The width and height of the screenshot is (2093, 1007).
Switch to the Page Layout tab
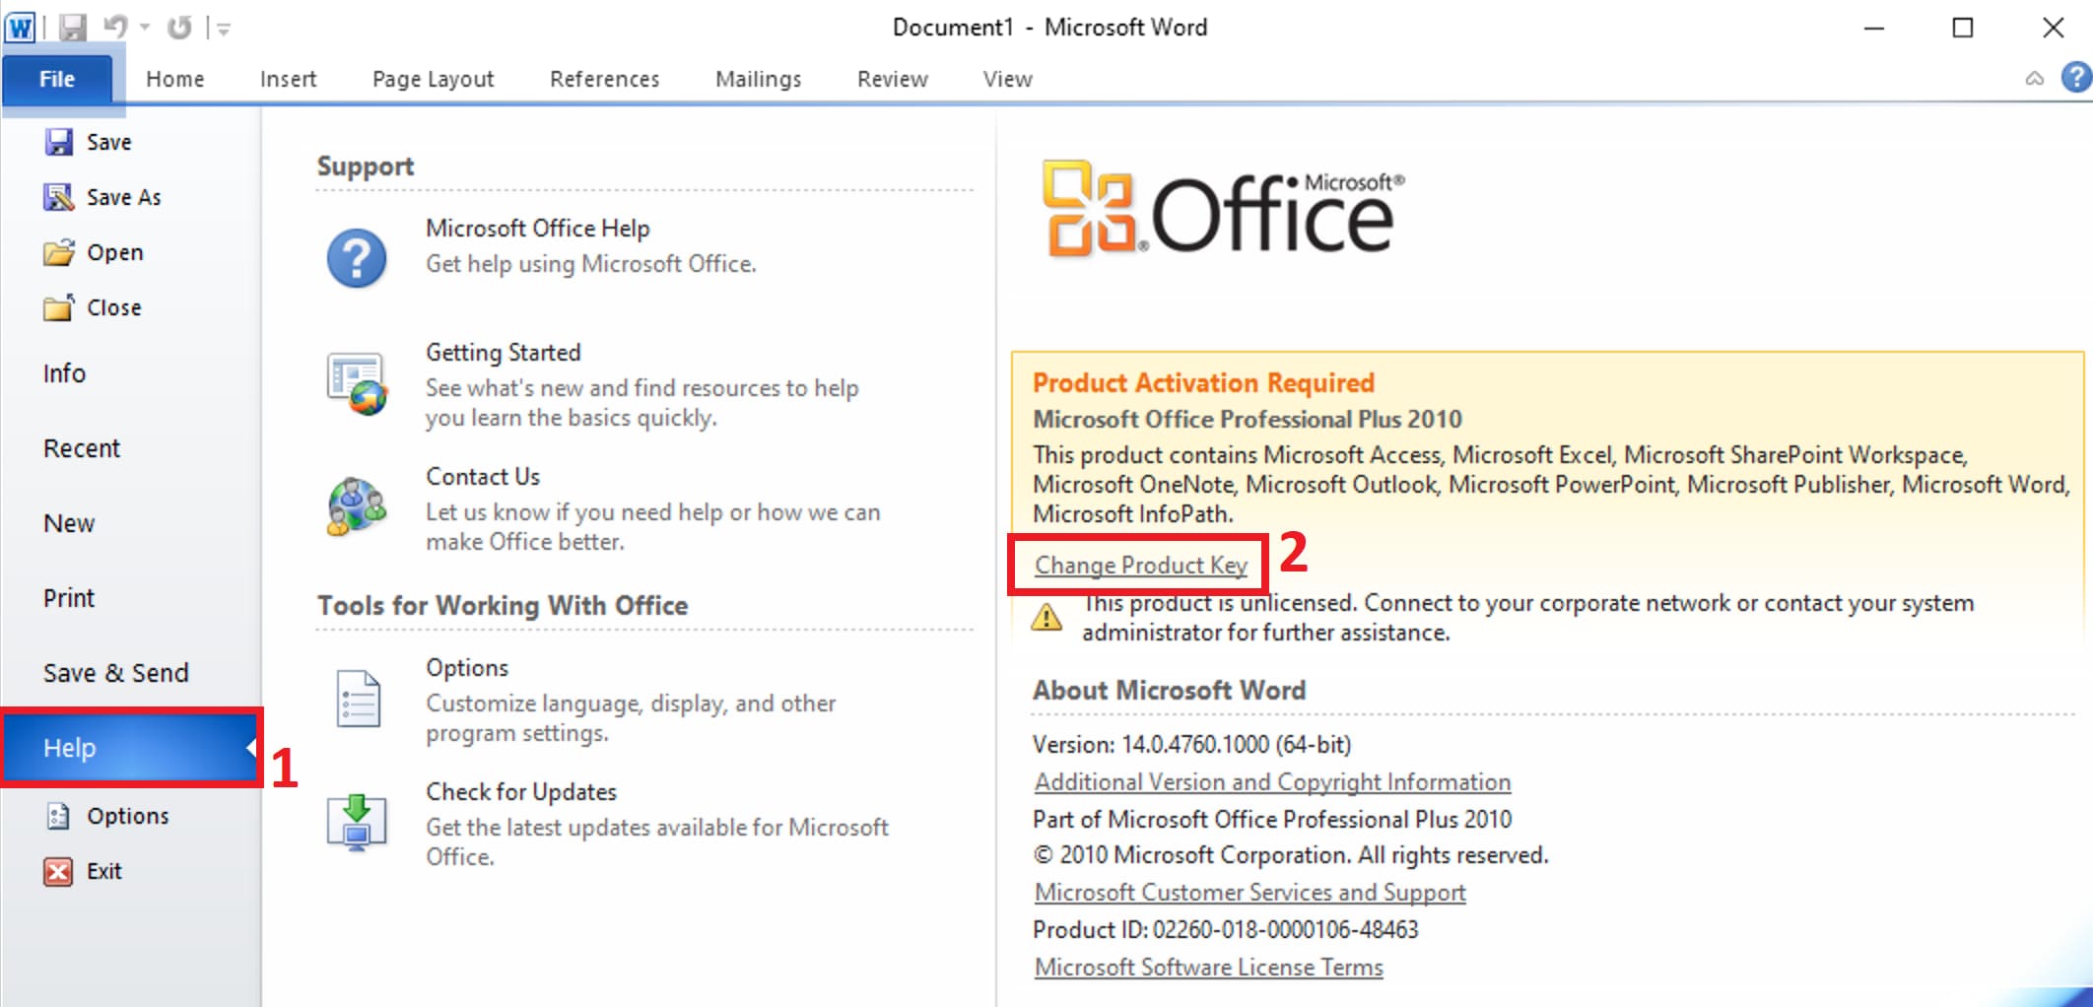tap(433, 79)
